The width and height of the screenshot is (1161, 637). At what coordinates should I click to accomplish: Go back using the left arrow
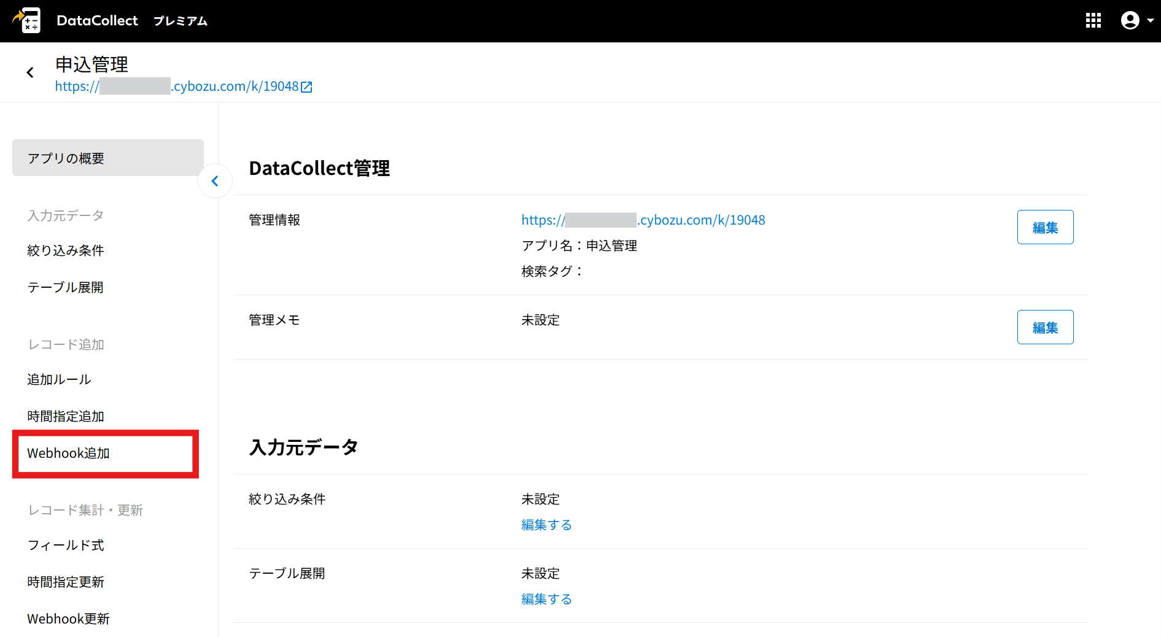[30, 72]
